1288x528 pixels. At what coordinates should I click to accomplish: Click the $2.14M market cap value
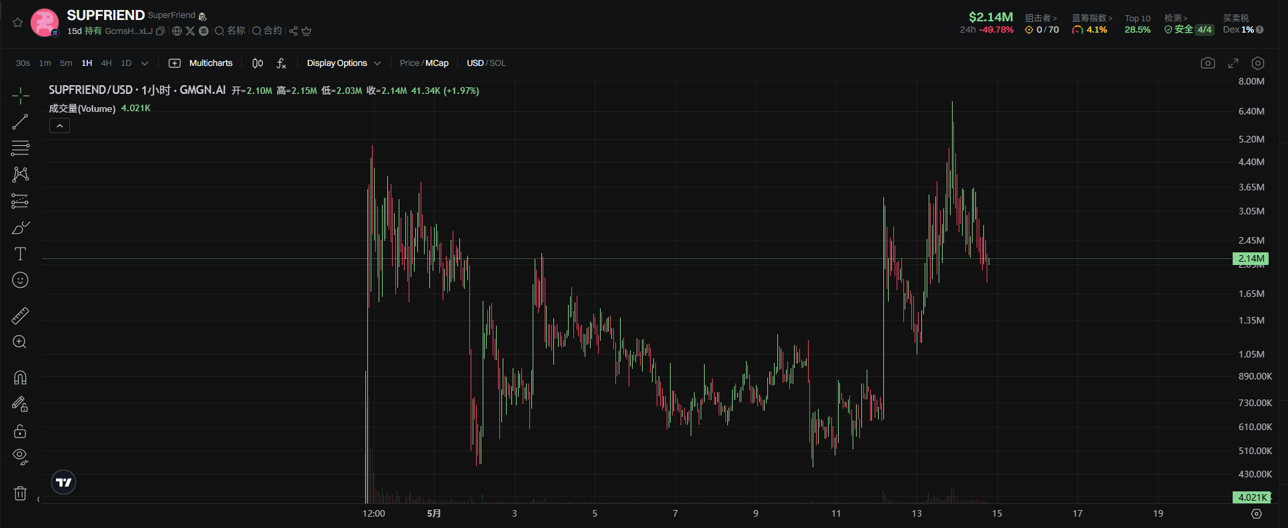click(x=991, y=17)
